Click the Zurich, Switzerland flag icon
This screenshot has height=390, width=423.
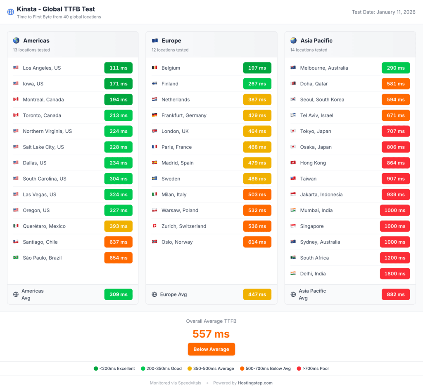click(154, 226)
